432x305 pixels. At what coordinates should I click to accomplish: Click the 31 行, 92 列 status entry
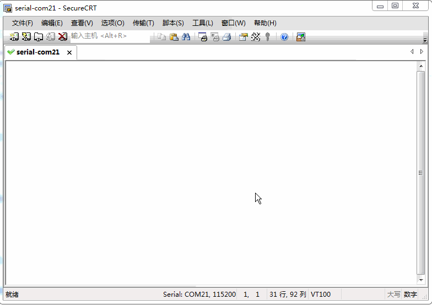tap(288, 294)
